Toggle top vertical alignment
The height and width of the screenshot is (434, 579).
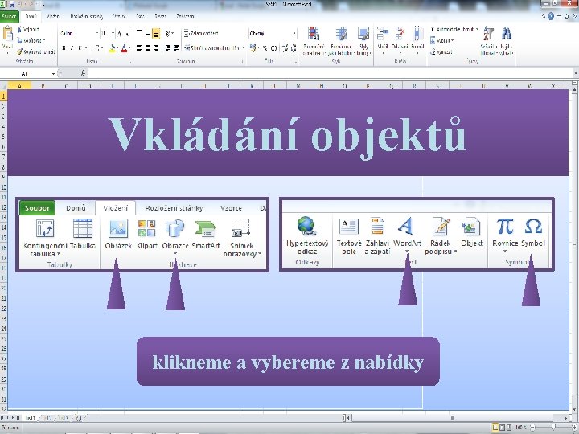pos(140,33)
